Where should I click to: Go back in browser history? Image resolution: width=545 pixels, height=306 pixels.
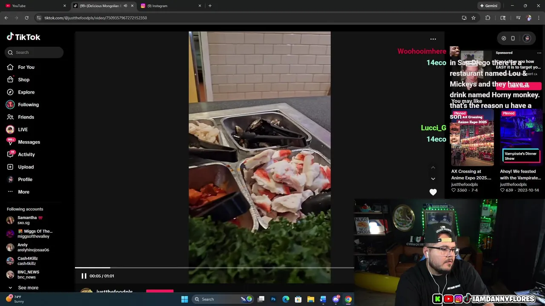pos(6,18)
